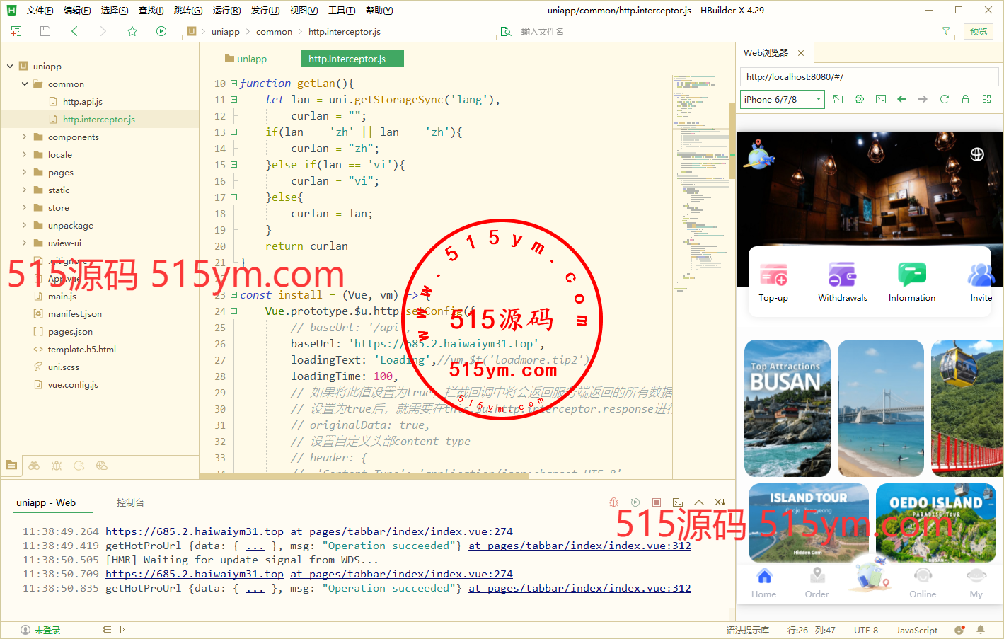The width and height of the screenshot is (1004, 639).
Task: Click the stop icon in console panel
Action: coord(656,502)
